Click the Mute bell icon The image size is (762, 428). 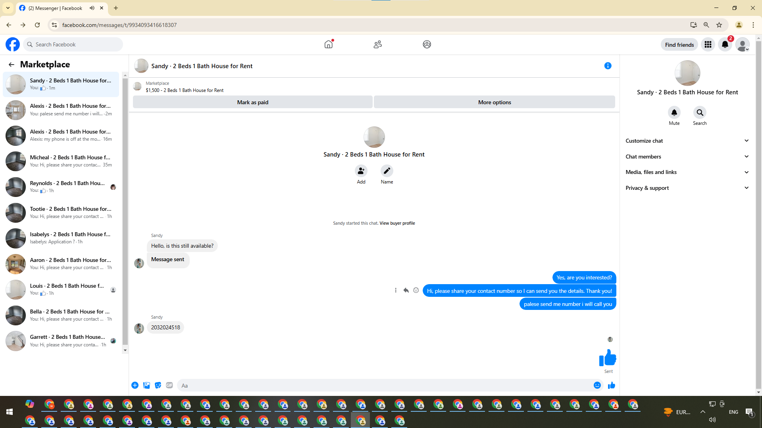(674, 113)
